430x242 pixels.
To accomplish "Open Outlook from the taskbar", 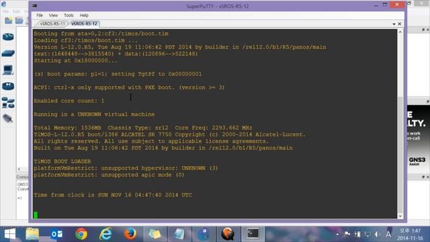I will (x=57, y=234).
